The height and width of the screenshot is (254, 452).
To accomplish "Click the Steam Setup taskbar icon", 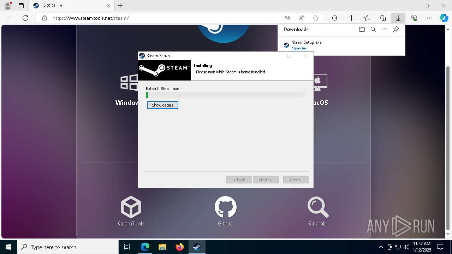I will pos(197,247).
